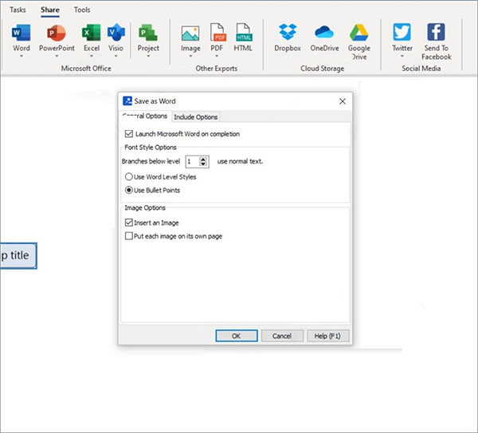This screenshot has height=433, width=478.
Task: Switch to the General Options tab
Action: pos(145,116)
